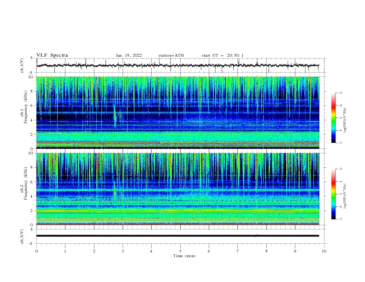Viewport: 365px width, 282px height.
Task: Click the "ch.1(V)" waveform axis label
Action: pos(22,65)
